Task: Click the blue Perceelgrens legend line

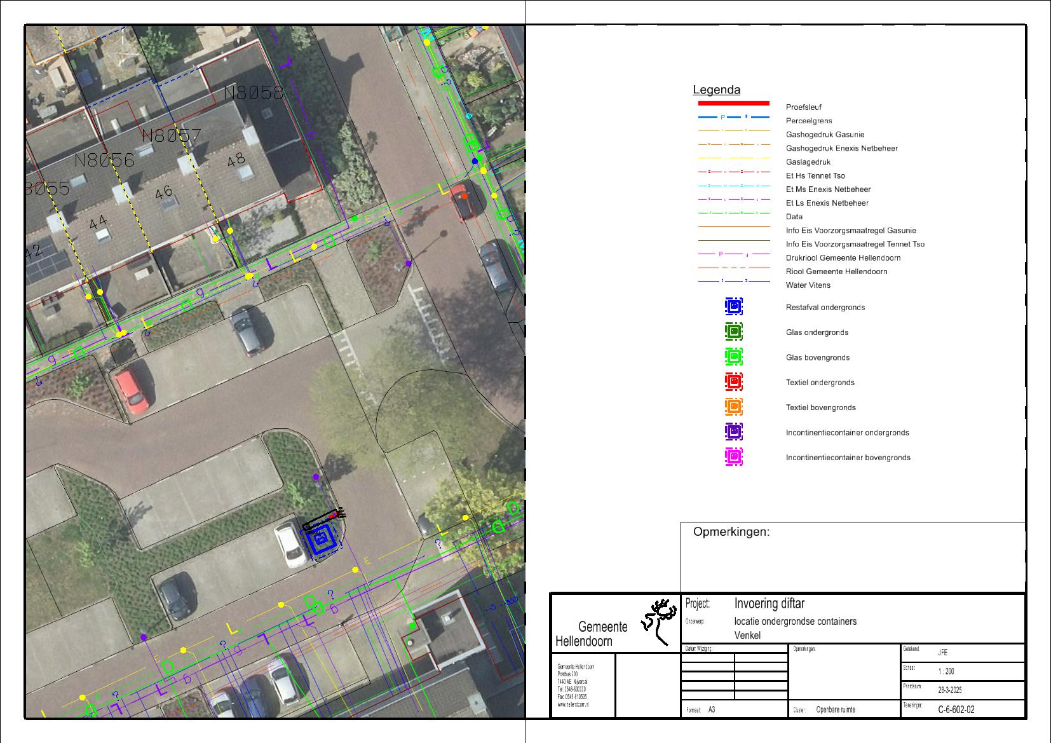Action: [733, 118]
